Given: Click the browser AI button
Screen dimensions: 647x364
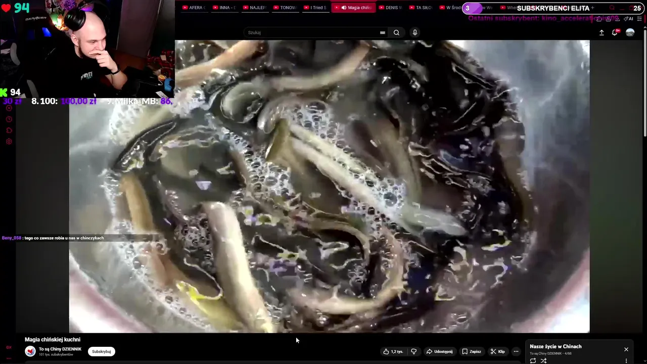Looking at the screenshot, I should click(x=629, y=19).
